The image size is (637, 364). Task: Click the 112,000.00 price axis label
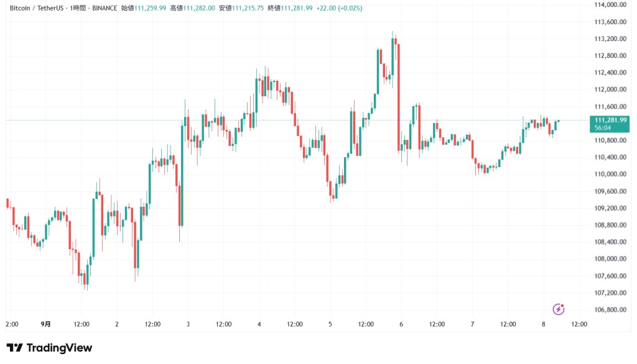coord(610,89)
